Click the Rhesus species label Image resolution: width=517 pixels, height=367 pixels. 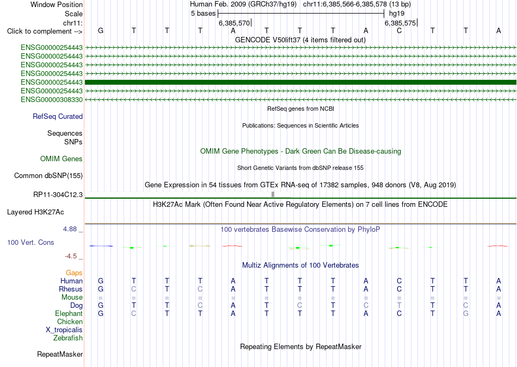[x=71, y=289]
